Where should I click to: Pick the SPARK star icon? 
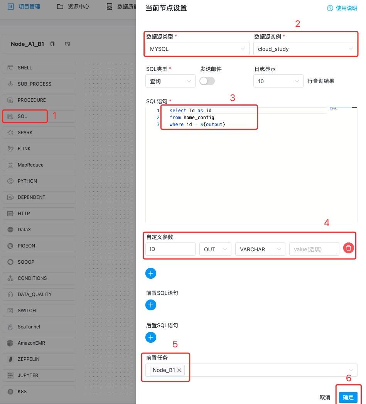(10, 133)
